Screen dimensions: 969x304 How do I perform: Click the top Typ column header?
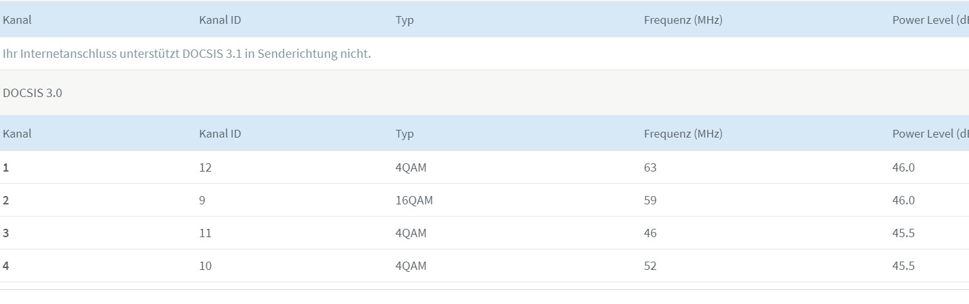(x=404, y=21)
